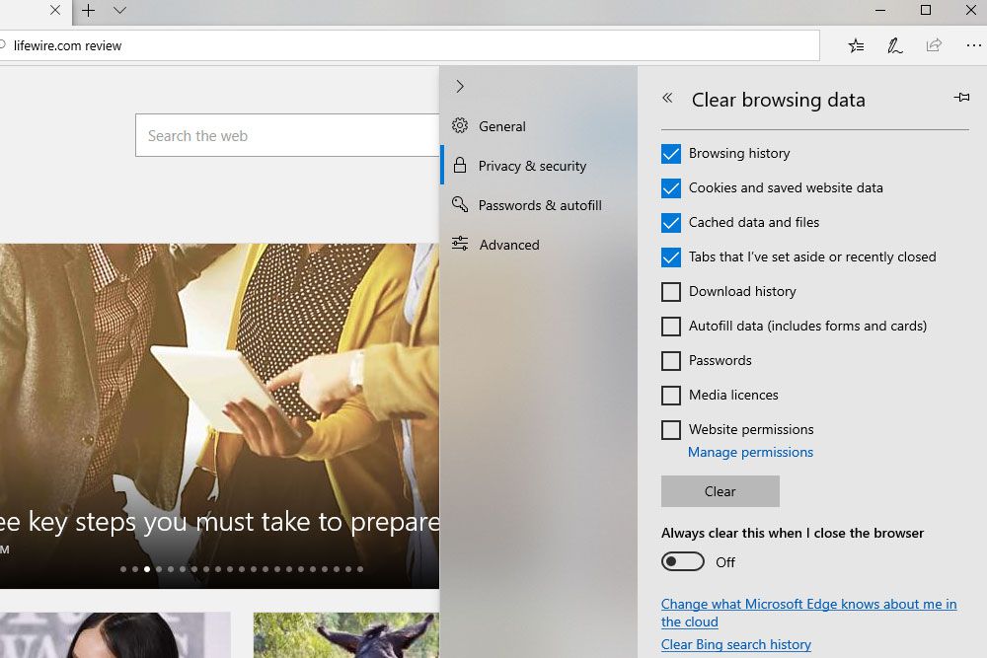Open the Settings and more ellipsis menu
Image resolution: width=987 pixels, height=658 pixels.
click(973, 45)
